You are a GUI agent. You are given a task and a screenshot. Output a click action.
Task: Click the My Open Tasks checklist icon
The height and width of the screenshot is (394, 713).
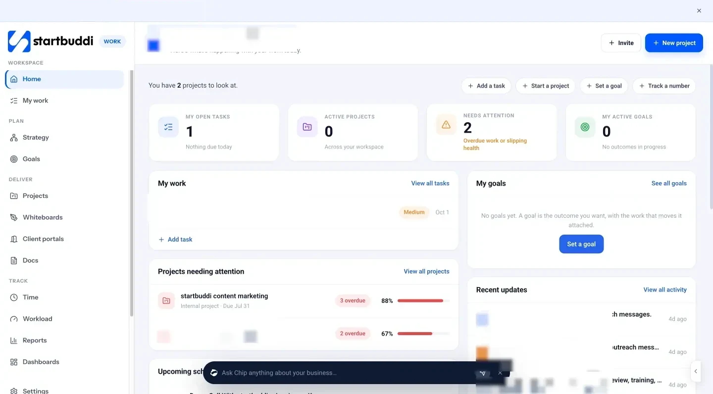tap(168, 127)
